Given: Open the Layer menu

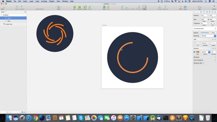Looking at the screenshot, I should click(x=31, y=1).
